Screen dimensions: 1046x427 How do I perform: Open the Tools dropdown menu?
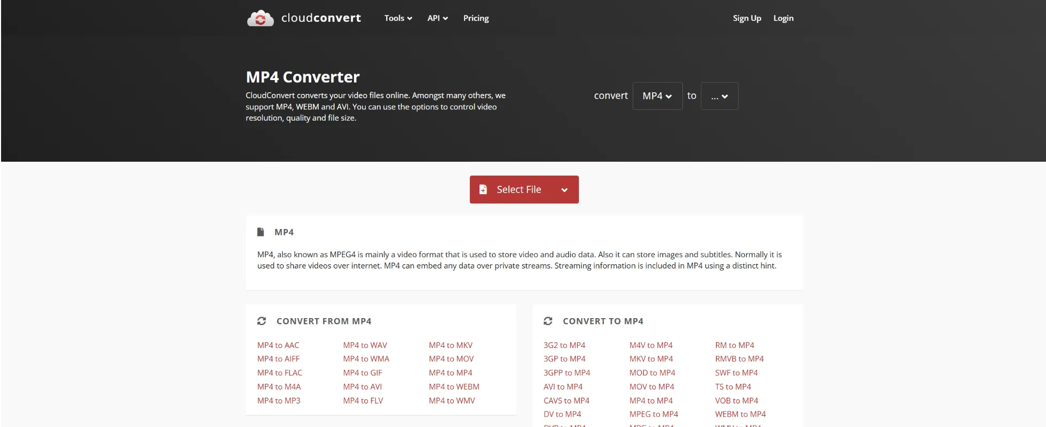coord(398,18)
